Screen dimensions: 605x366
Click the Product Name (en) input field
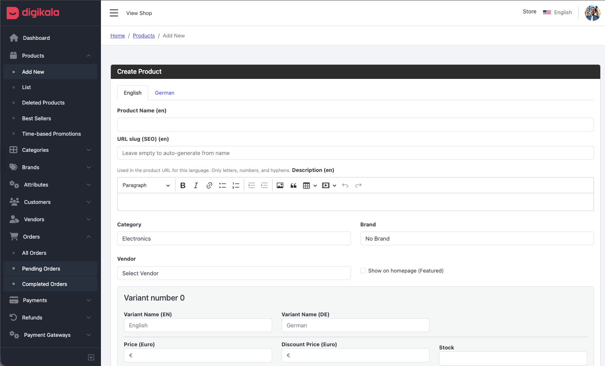coord(355,124)
